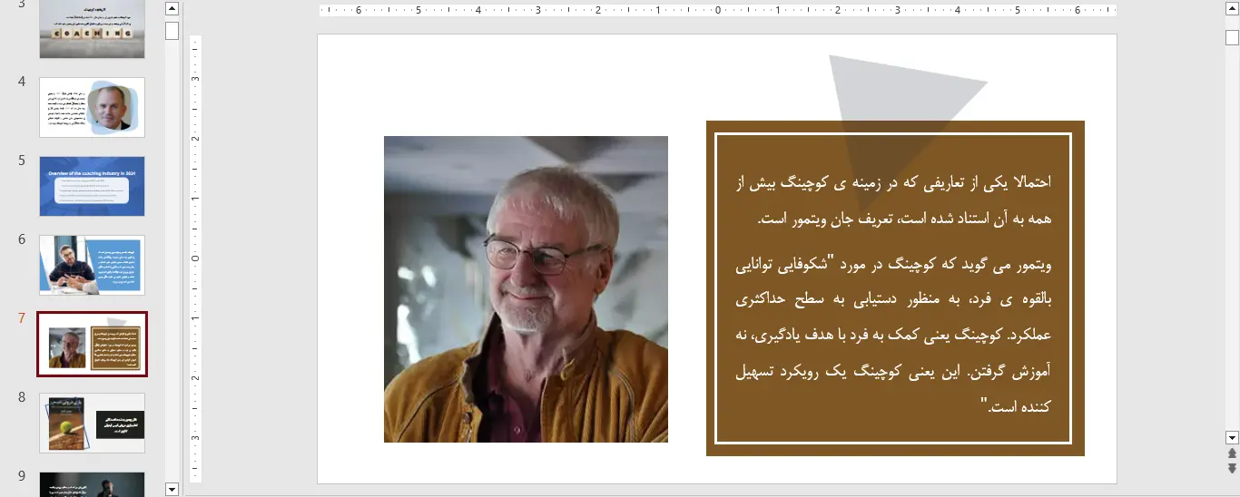Select the current slide 7 thumbnail
This screenshot has height=497, width=1240.
point(92,344)
